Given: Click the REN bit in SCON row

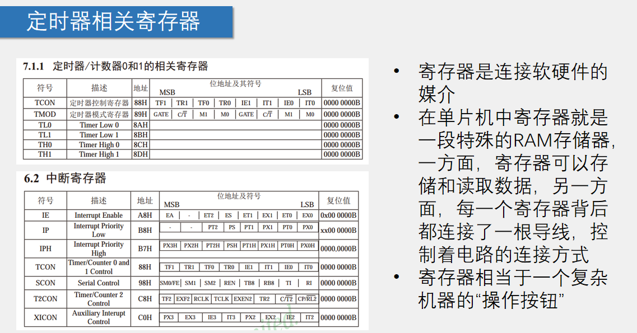Looking at the screenshot, I should pos(230,283).
